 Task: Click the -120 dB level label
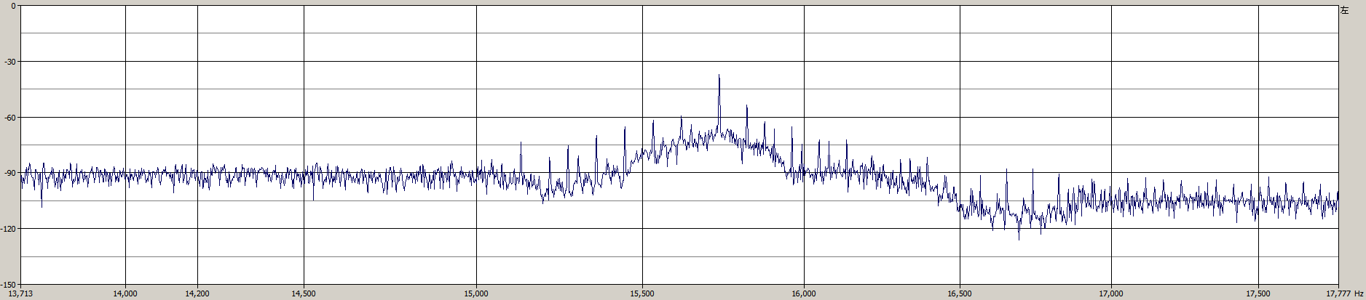(9, 228)
